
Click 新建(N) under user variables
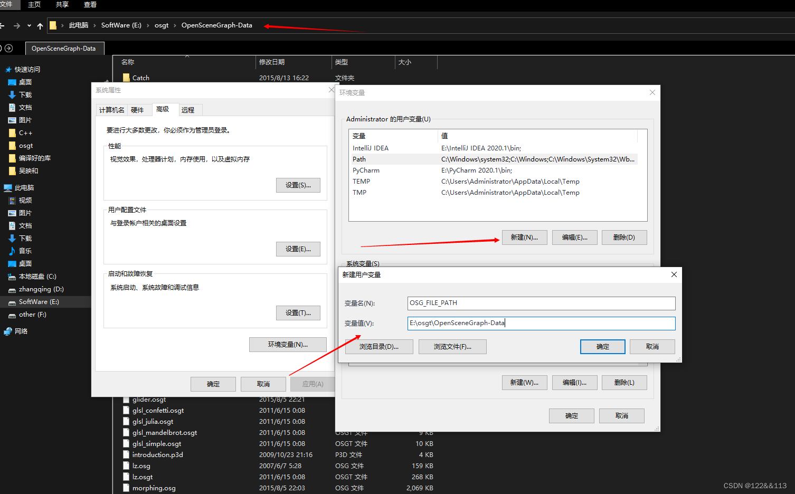pyautogui.click(x=524, y=237)
